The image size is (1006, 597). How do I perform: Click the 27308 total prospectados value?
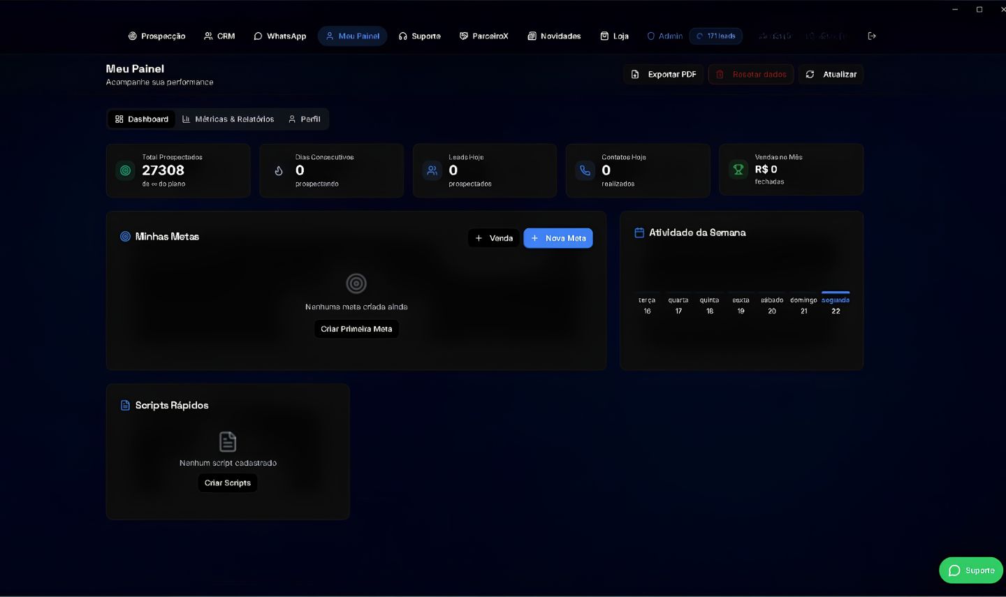[163, 170]
